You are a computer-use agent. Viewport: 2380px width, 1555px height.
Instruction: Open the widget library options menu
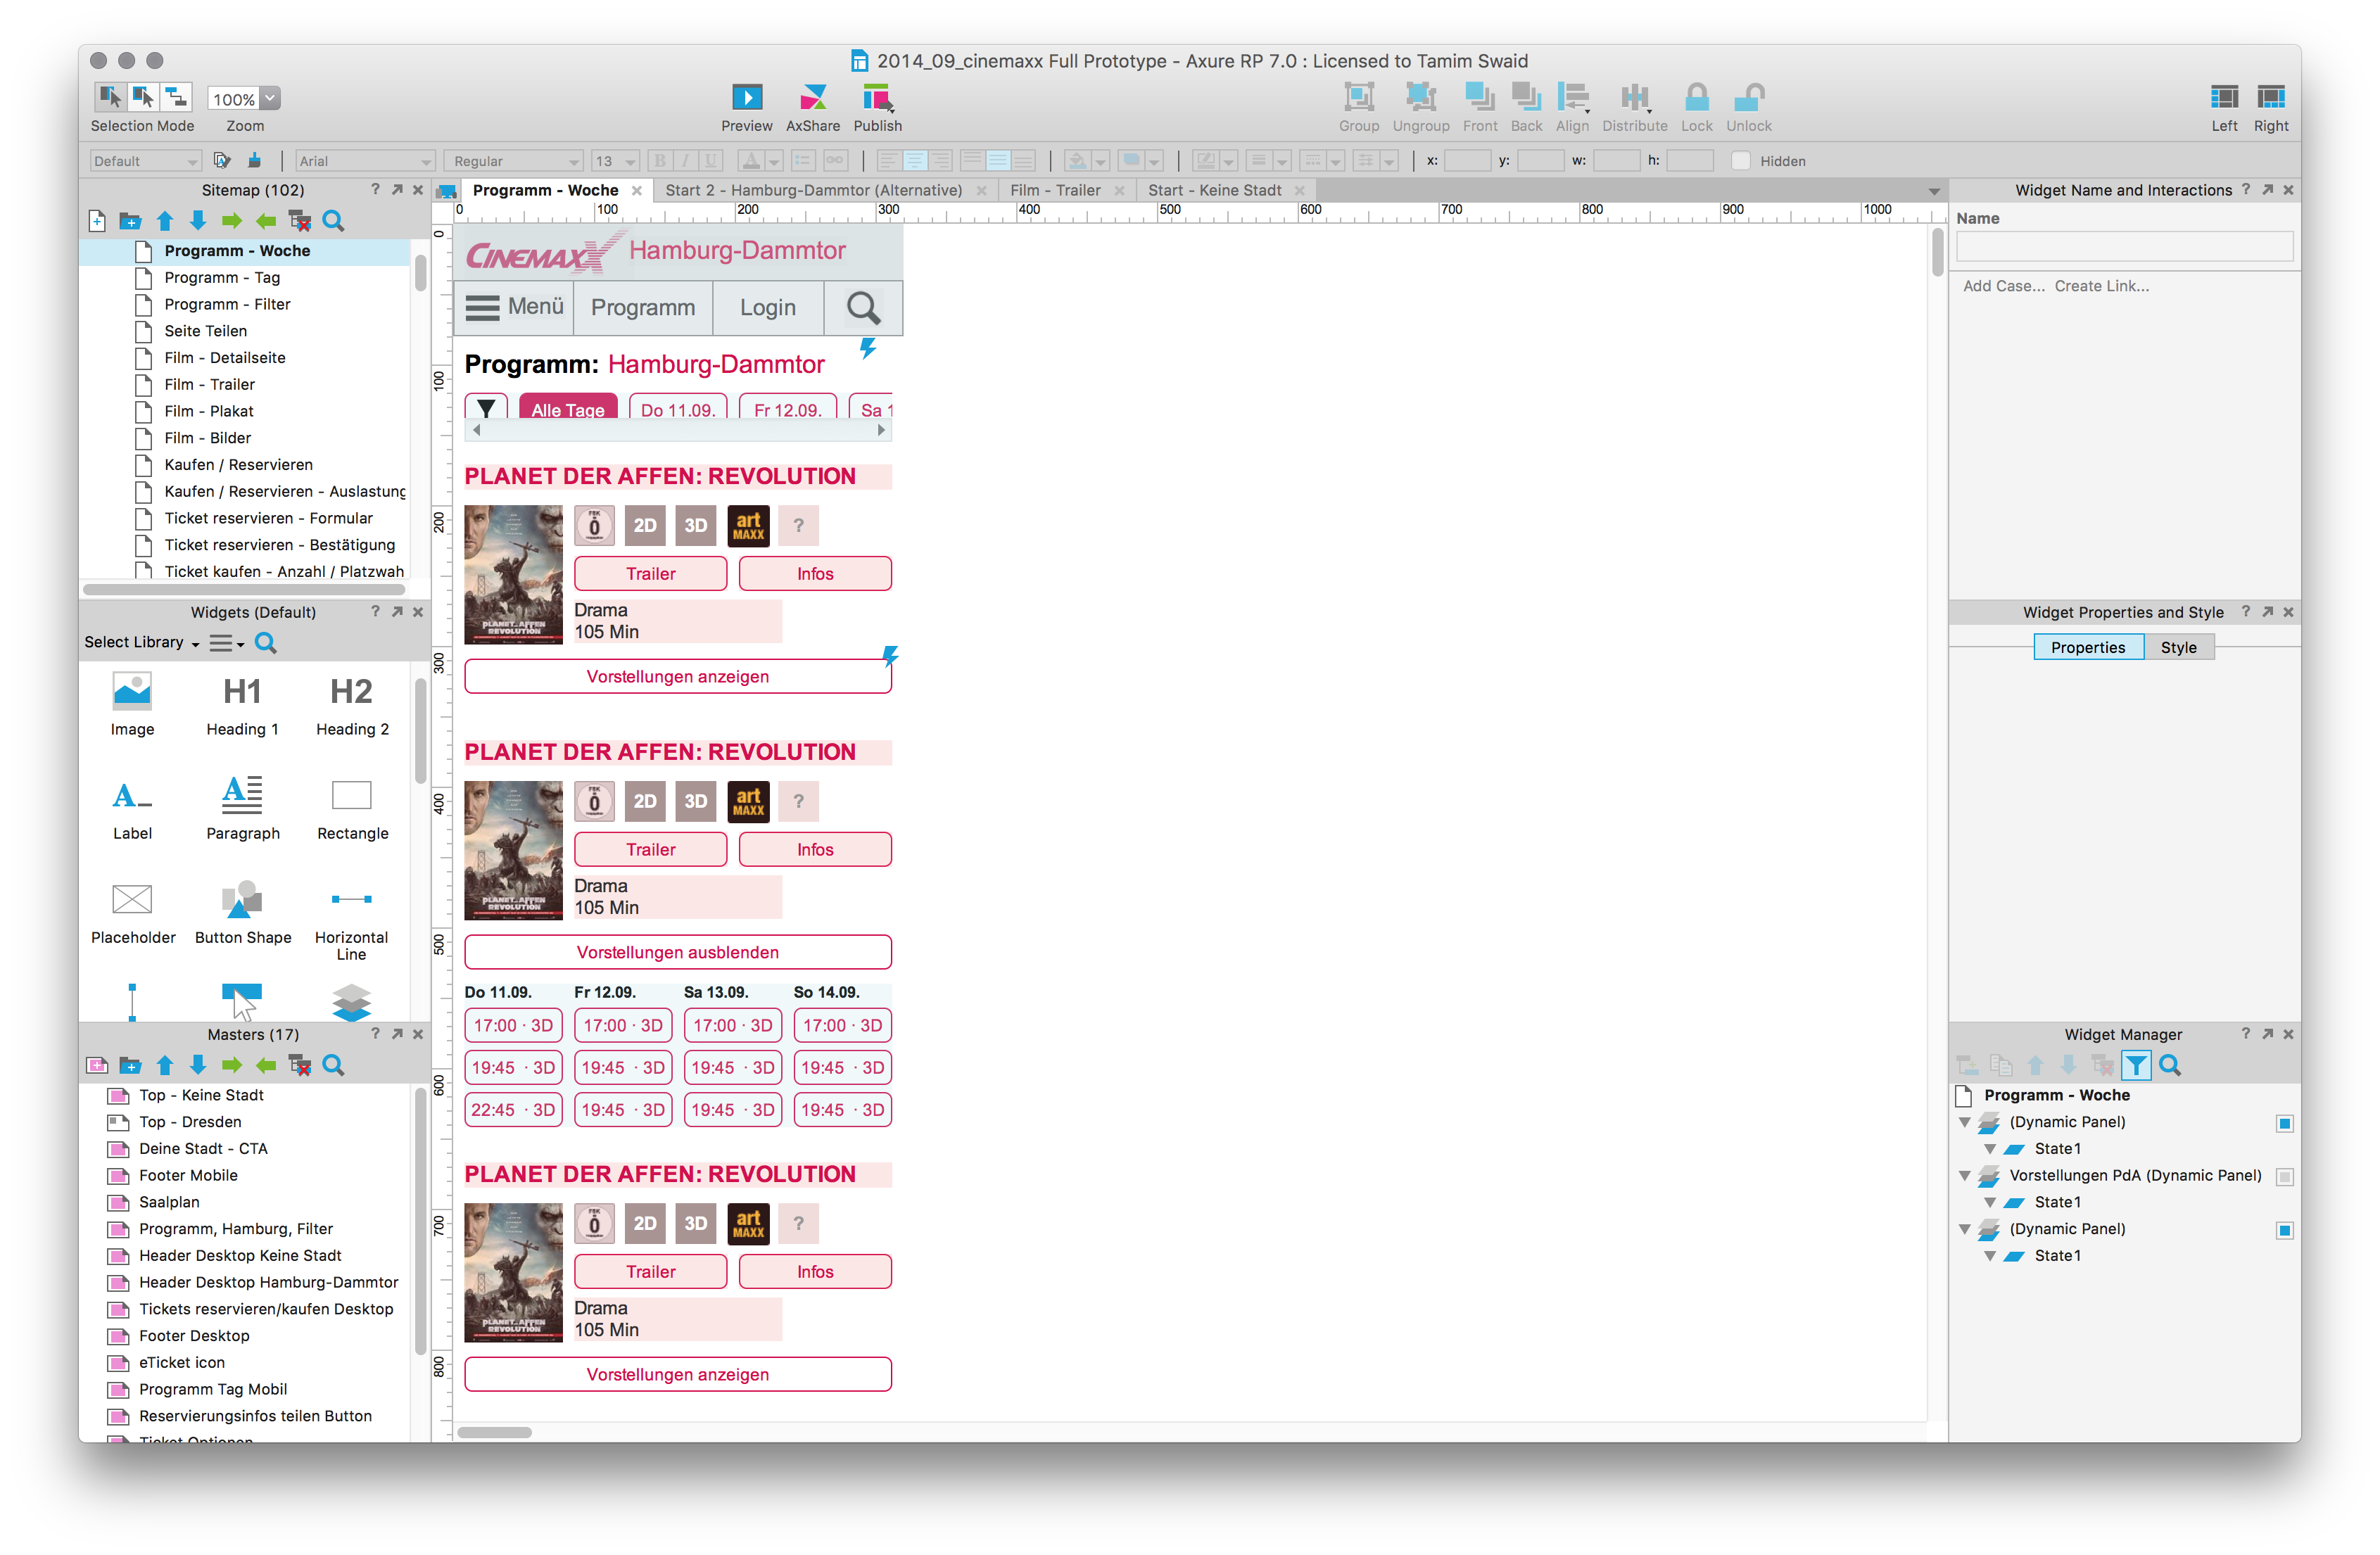coord(226,643)
